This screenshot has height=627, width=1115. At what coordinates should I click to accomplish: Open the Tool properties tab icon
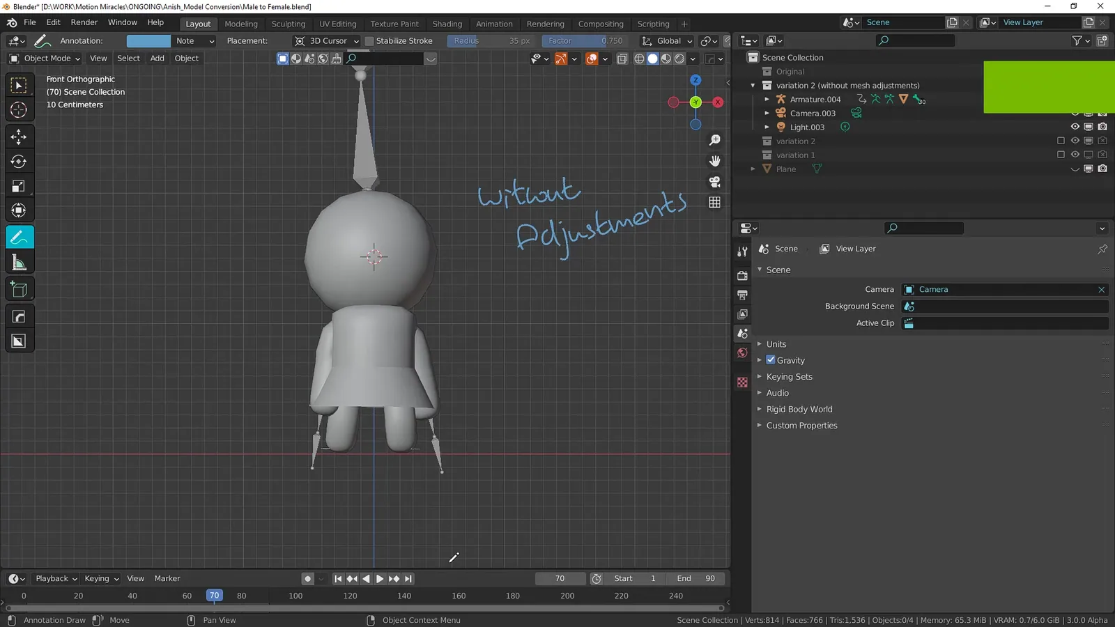742,251
